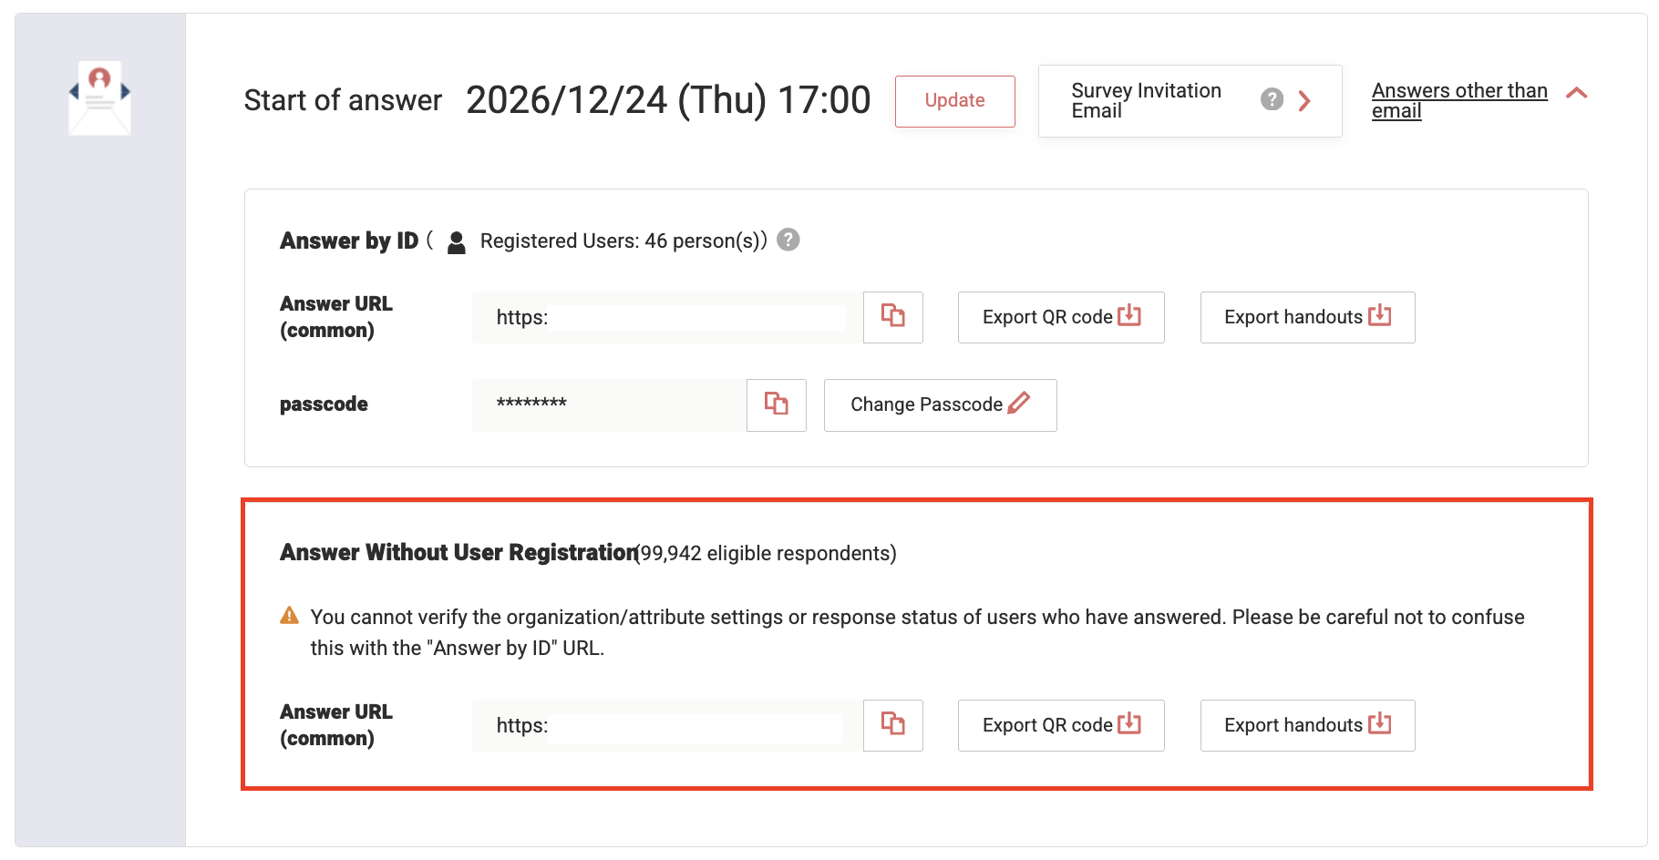
Task: Copy the Answer Without User Registration URL
Action: click(x=892, y=725)
